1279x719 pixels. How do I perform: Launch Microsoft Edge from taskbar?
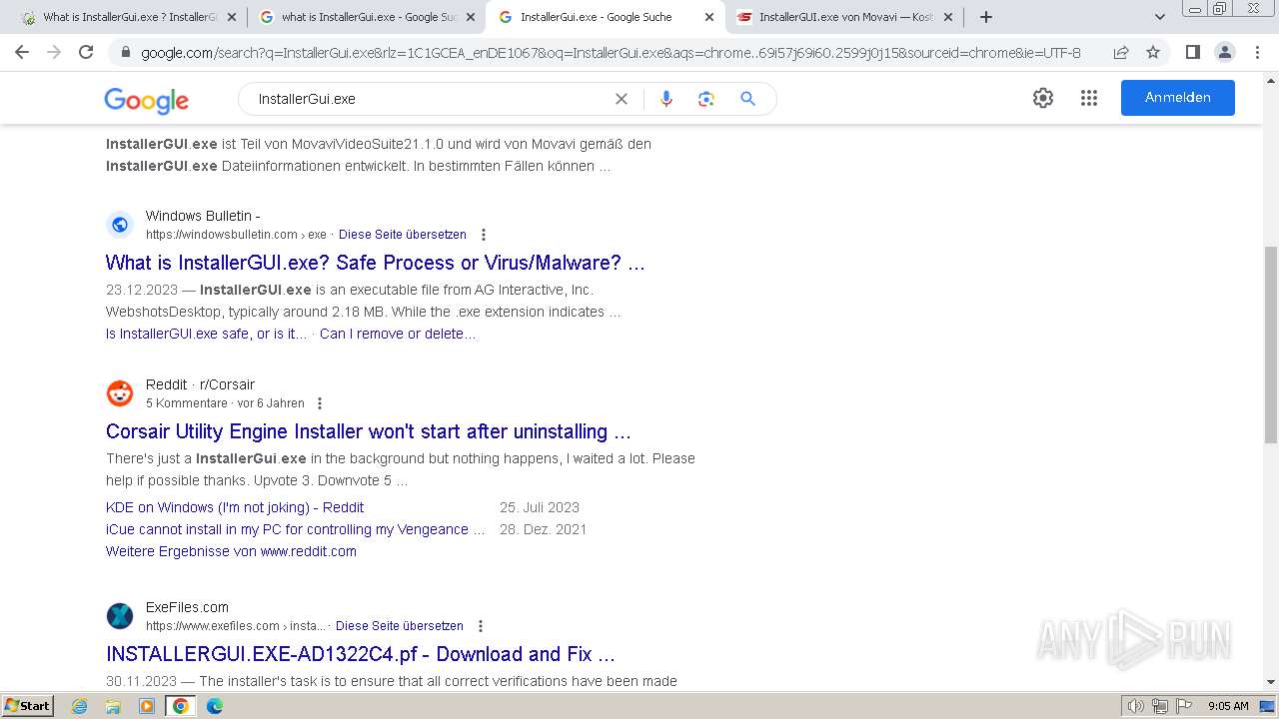(x=214, y=706)
